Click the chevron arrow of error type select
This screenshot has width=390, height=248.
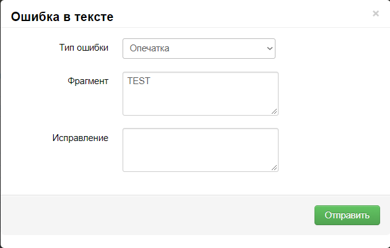pos(269,48)
